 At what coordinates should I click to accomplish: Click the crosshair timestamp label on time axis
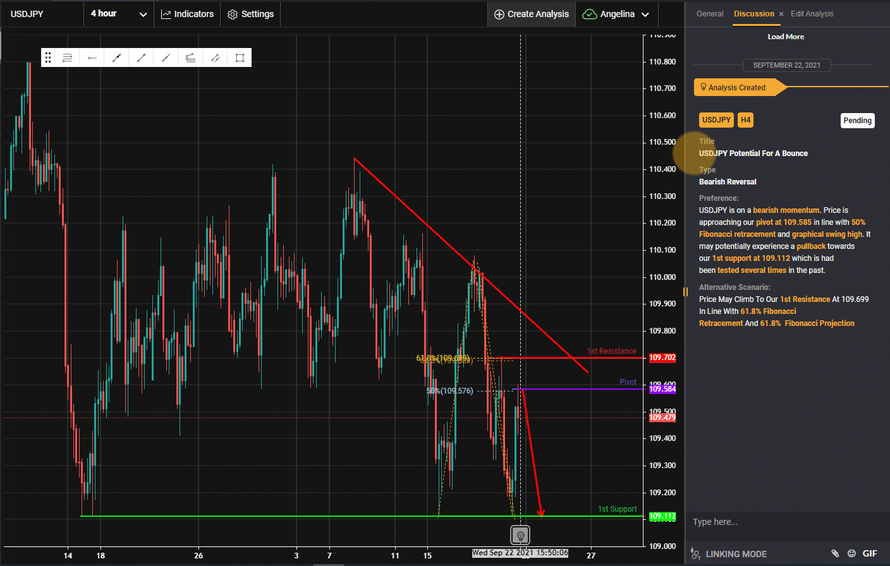coord(520,553)
